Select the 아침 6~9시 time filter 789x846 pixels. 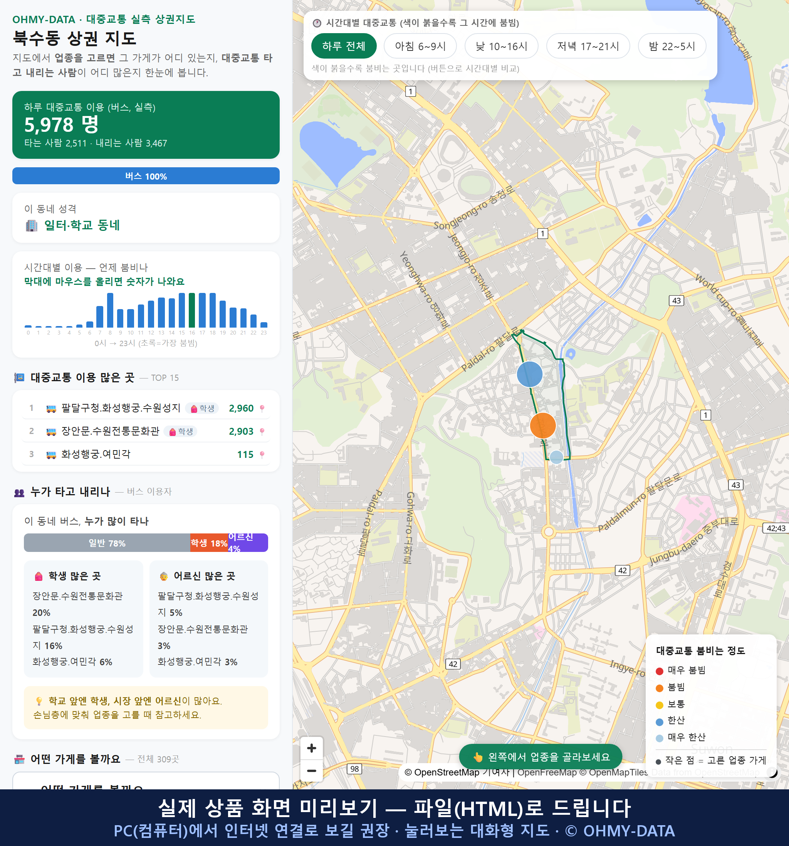(420, 46)
